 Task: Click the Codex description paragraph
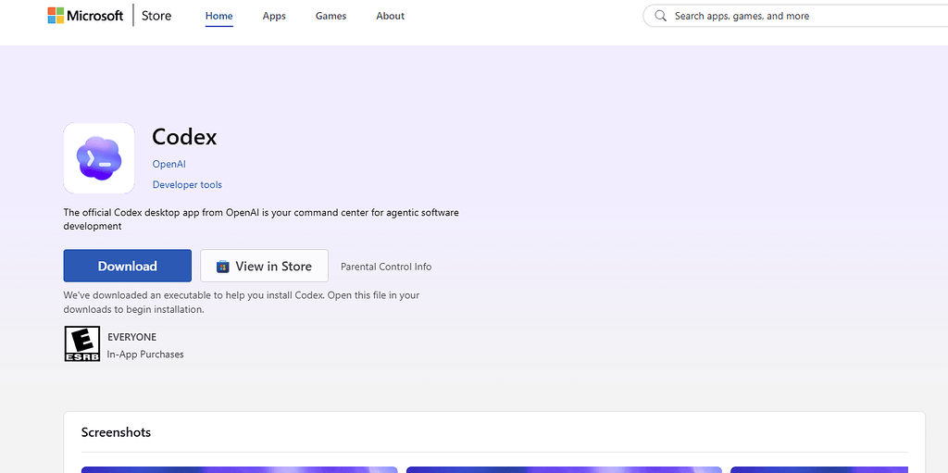(x=261, y=219)
